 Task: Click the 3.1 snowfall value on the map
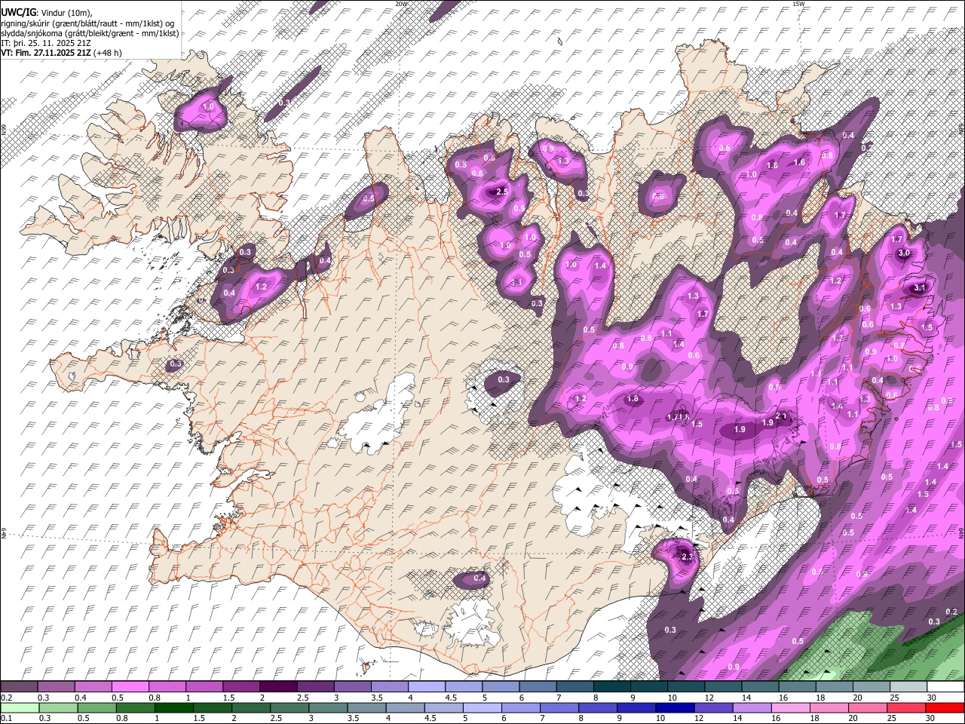pyautogui.click(x=919, y=287)
